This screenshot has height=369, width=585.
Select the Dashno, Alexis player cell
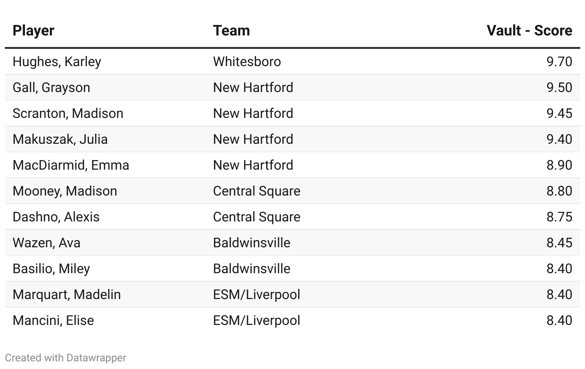click(x=56, y=217)
